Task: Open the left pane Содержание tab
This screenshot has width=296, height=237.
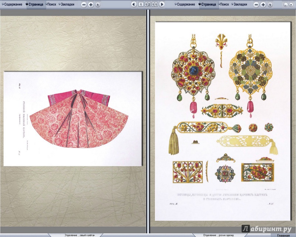Action: (12, 4)
